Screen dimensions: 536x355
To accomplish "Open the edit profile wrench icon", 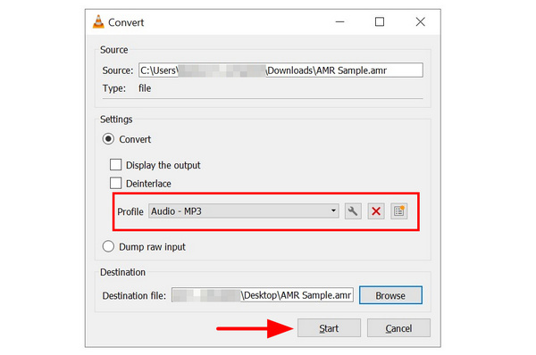I will 353,211.
